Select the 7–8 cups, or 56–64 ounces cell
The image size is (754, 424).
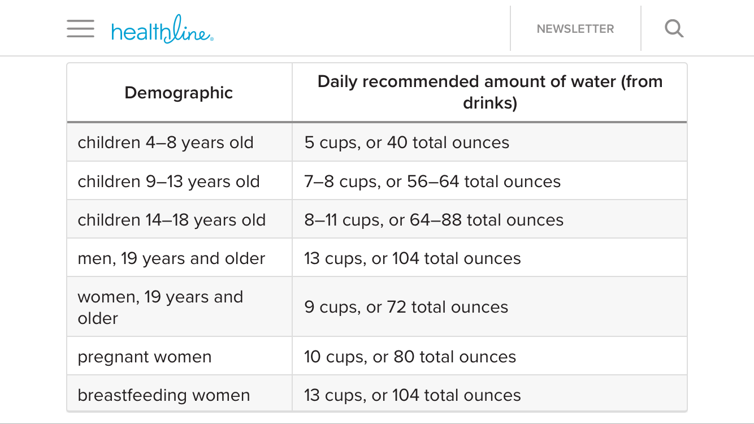(x=489, y=181)
